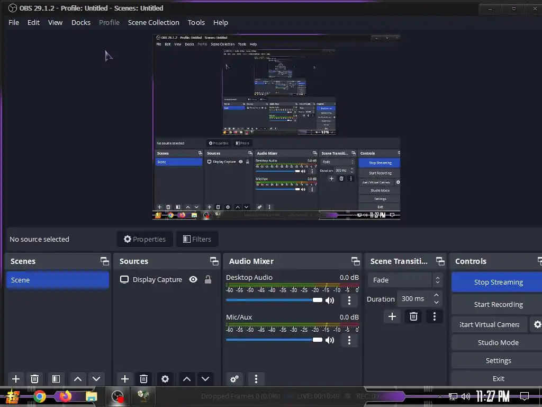
Task: Select Display Capture source row
Action: [167, 279]
